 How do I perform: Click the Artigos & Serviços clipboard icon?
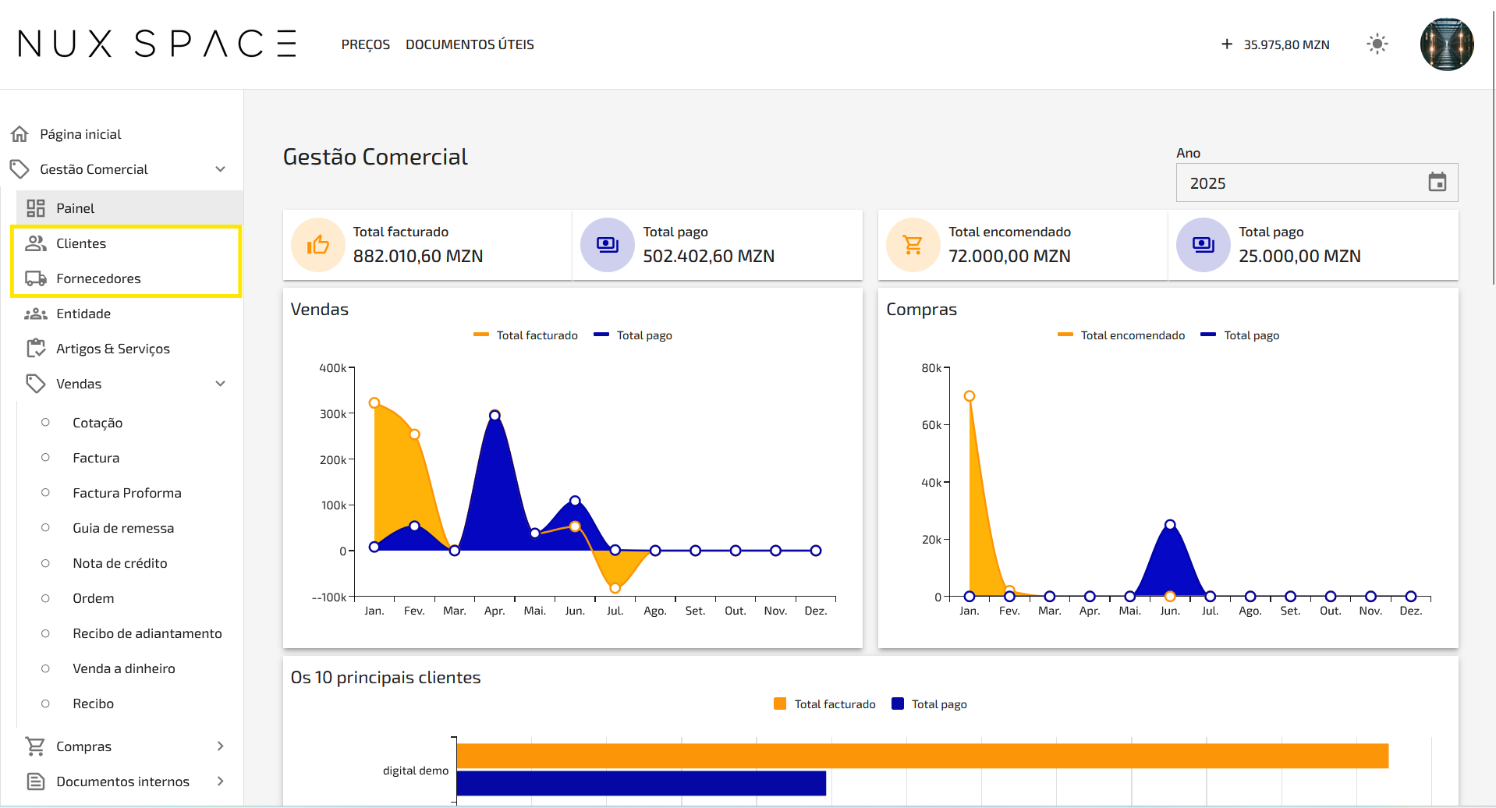pos(36,349)
